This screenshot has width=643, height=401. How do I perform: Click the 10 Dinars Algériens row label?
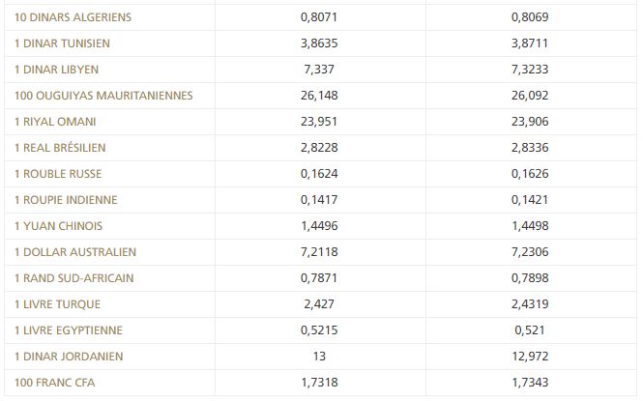coord(73,17)
